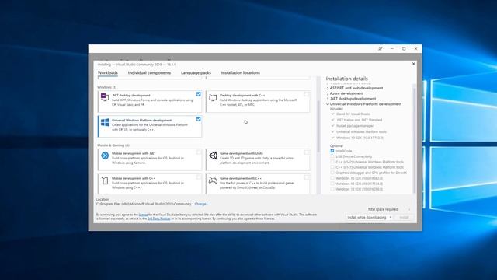Collapse Universal Windows Platform development details

(328, 104)
